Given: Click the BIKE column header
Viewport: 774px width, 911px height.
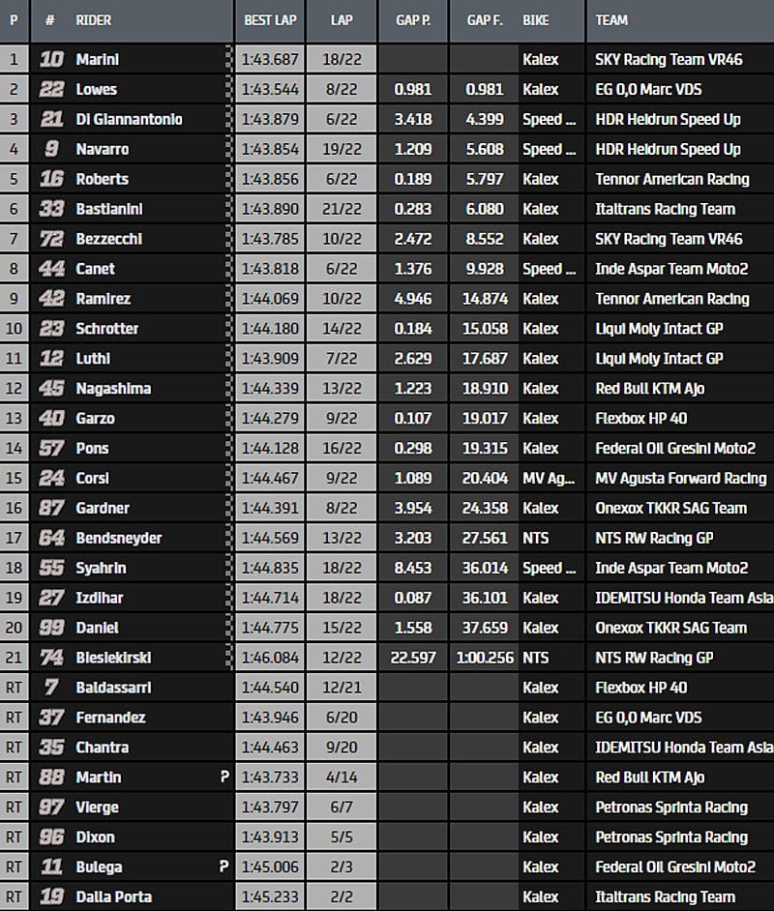Looking at the screenshot, I should tap(536, 19).
